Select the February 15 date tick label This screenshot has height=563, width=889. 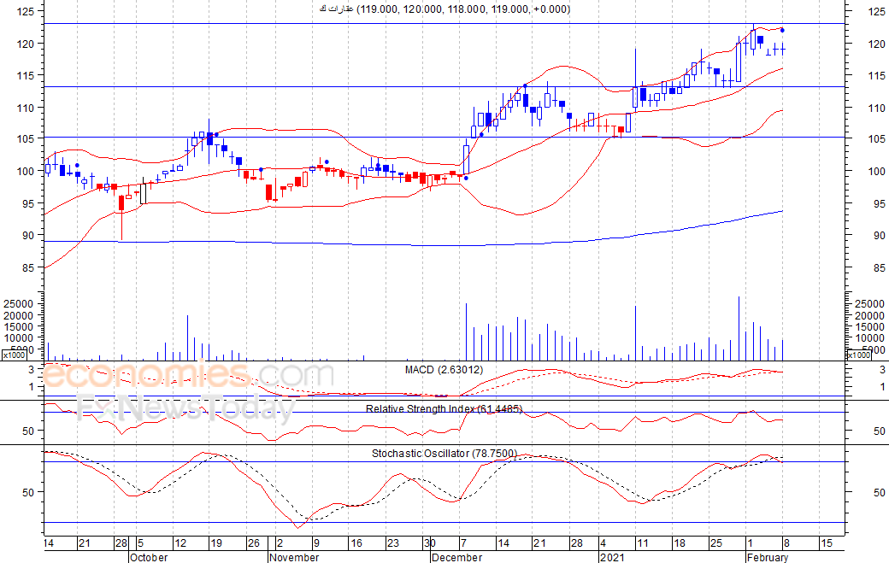pos(827,543)
